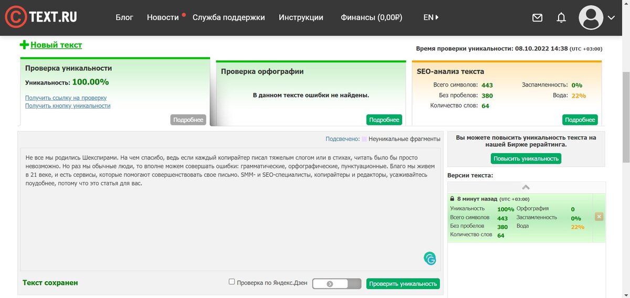Open the mail messages icon

click(x=537, y=17)
